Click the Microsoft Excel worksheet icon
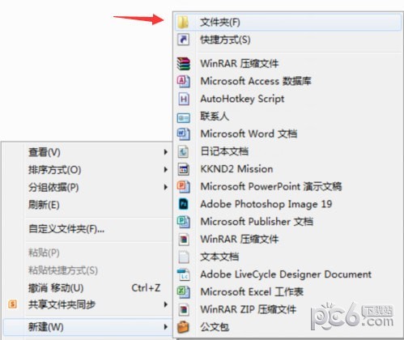The image size is (404, 340). tap(183, 292)
